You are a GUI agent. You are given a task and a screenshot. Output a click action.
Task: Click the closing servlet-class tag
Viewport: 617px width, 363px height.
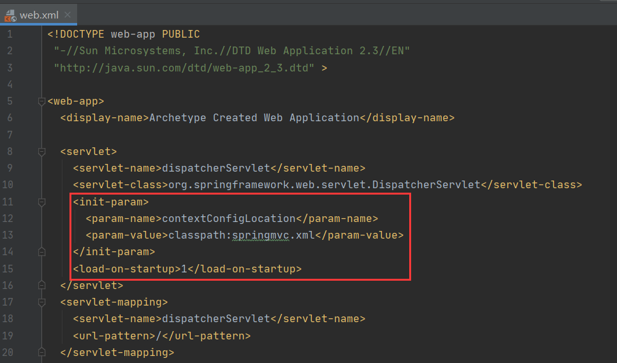click(531, 184)
